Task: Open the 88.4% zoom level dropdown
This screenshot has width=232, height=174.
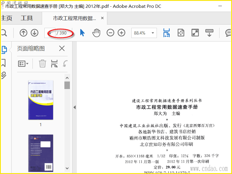Action: [x=144, y=33]
